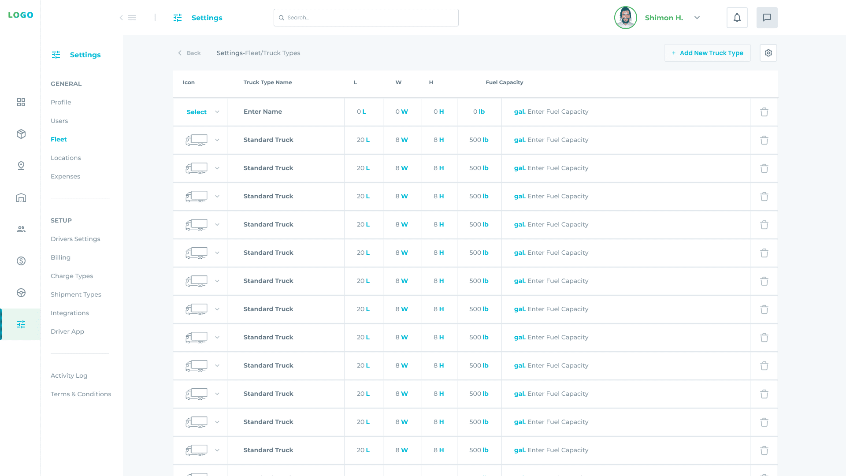Open the location pin icon in left rail
846x476 pixels.
21,166
